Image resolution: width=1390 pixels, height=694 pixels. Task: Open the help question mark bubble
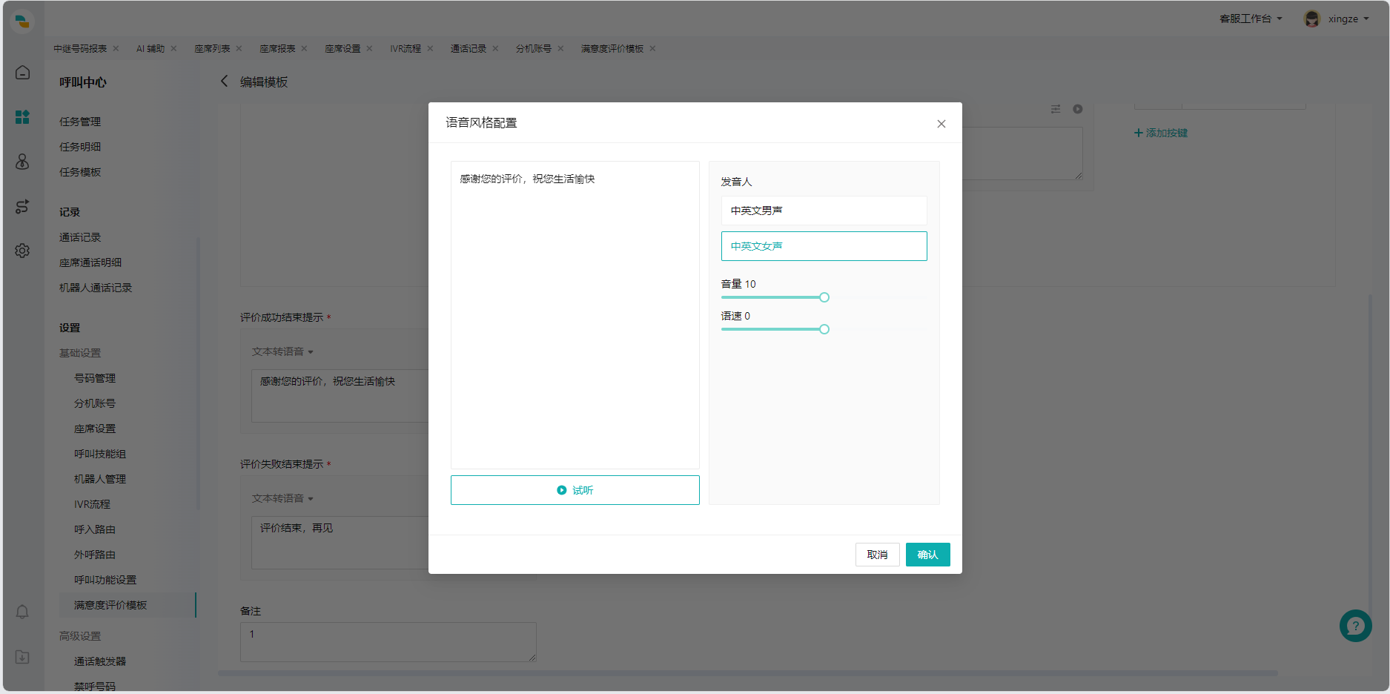(x=1355, y=626)
